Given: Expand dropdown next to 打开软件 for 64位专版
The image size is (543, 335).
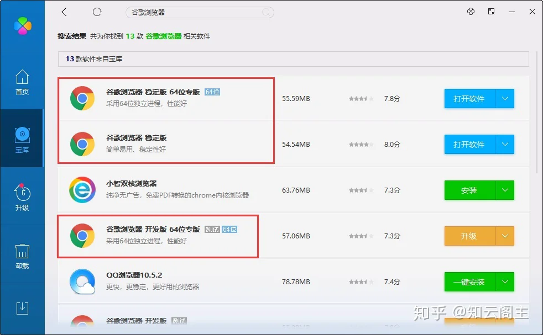Looking at the screenshot, I should [505, 99].
